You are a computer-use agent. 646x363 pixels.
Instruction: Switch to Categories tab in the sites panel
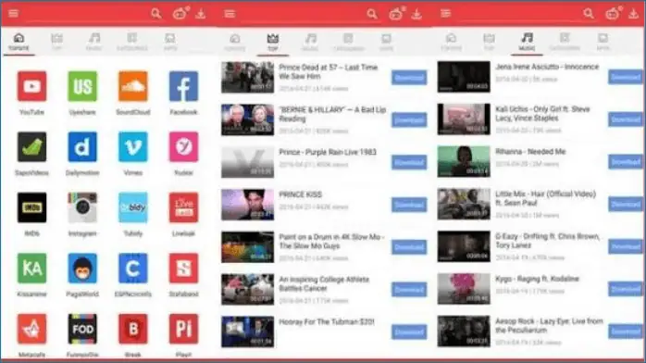click(131, 42)
